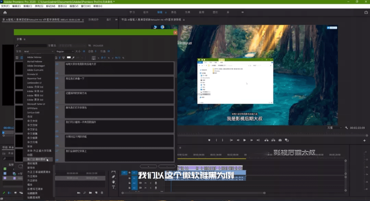Open the button editor plus icon

coord(364,140)
